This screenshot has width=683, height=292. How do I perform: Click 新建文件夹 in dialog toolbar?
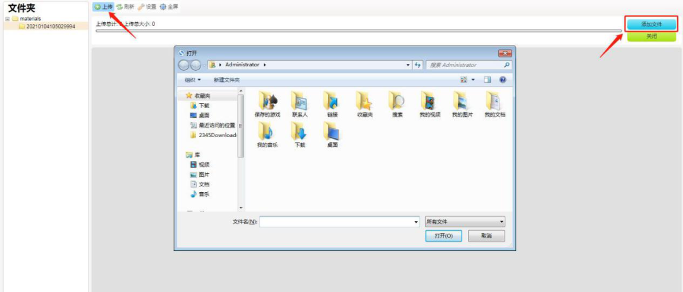[226, 80]
